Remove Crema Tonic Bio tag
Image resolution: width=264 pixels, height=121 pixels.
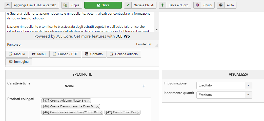pos(138,112)
